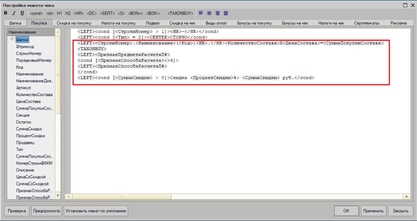Insert the <HR> tag
This screenshot has height=221, width=417.
click(x=79, y=13)
